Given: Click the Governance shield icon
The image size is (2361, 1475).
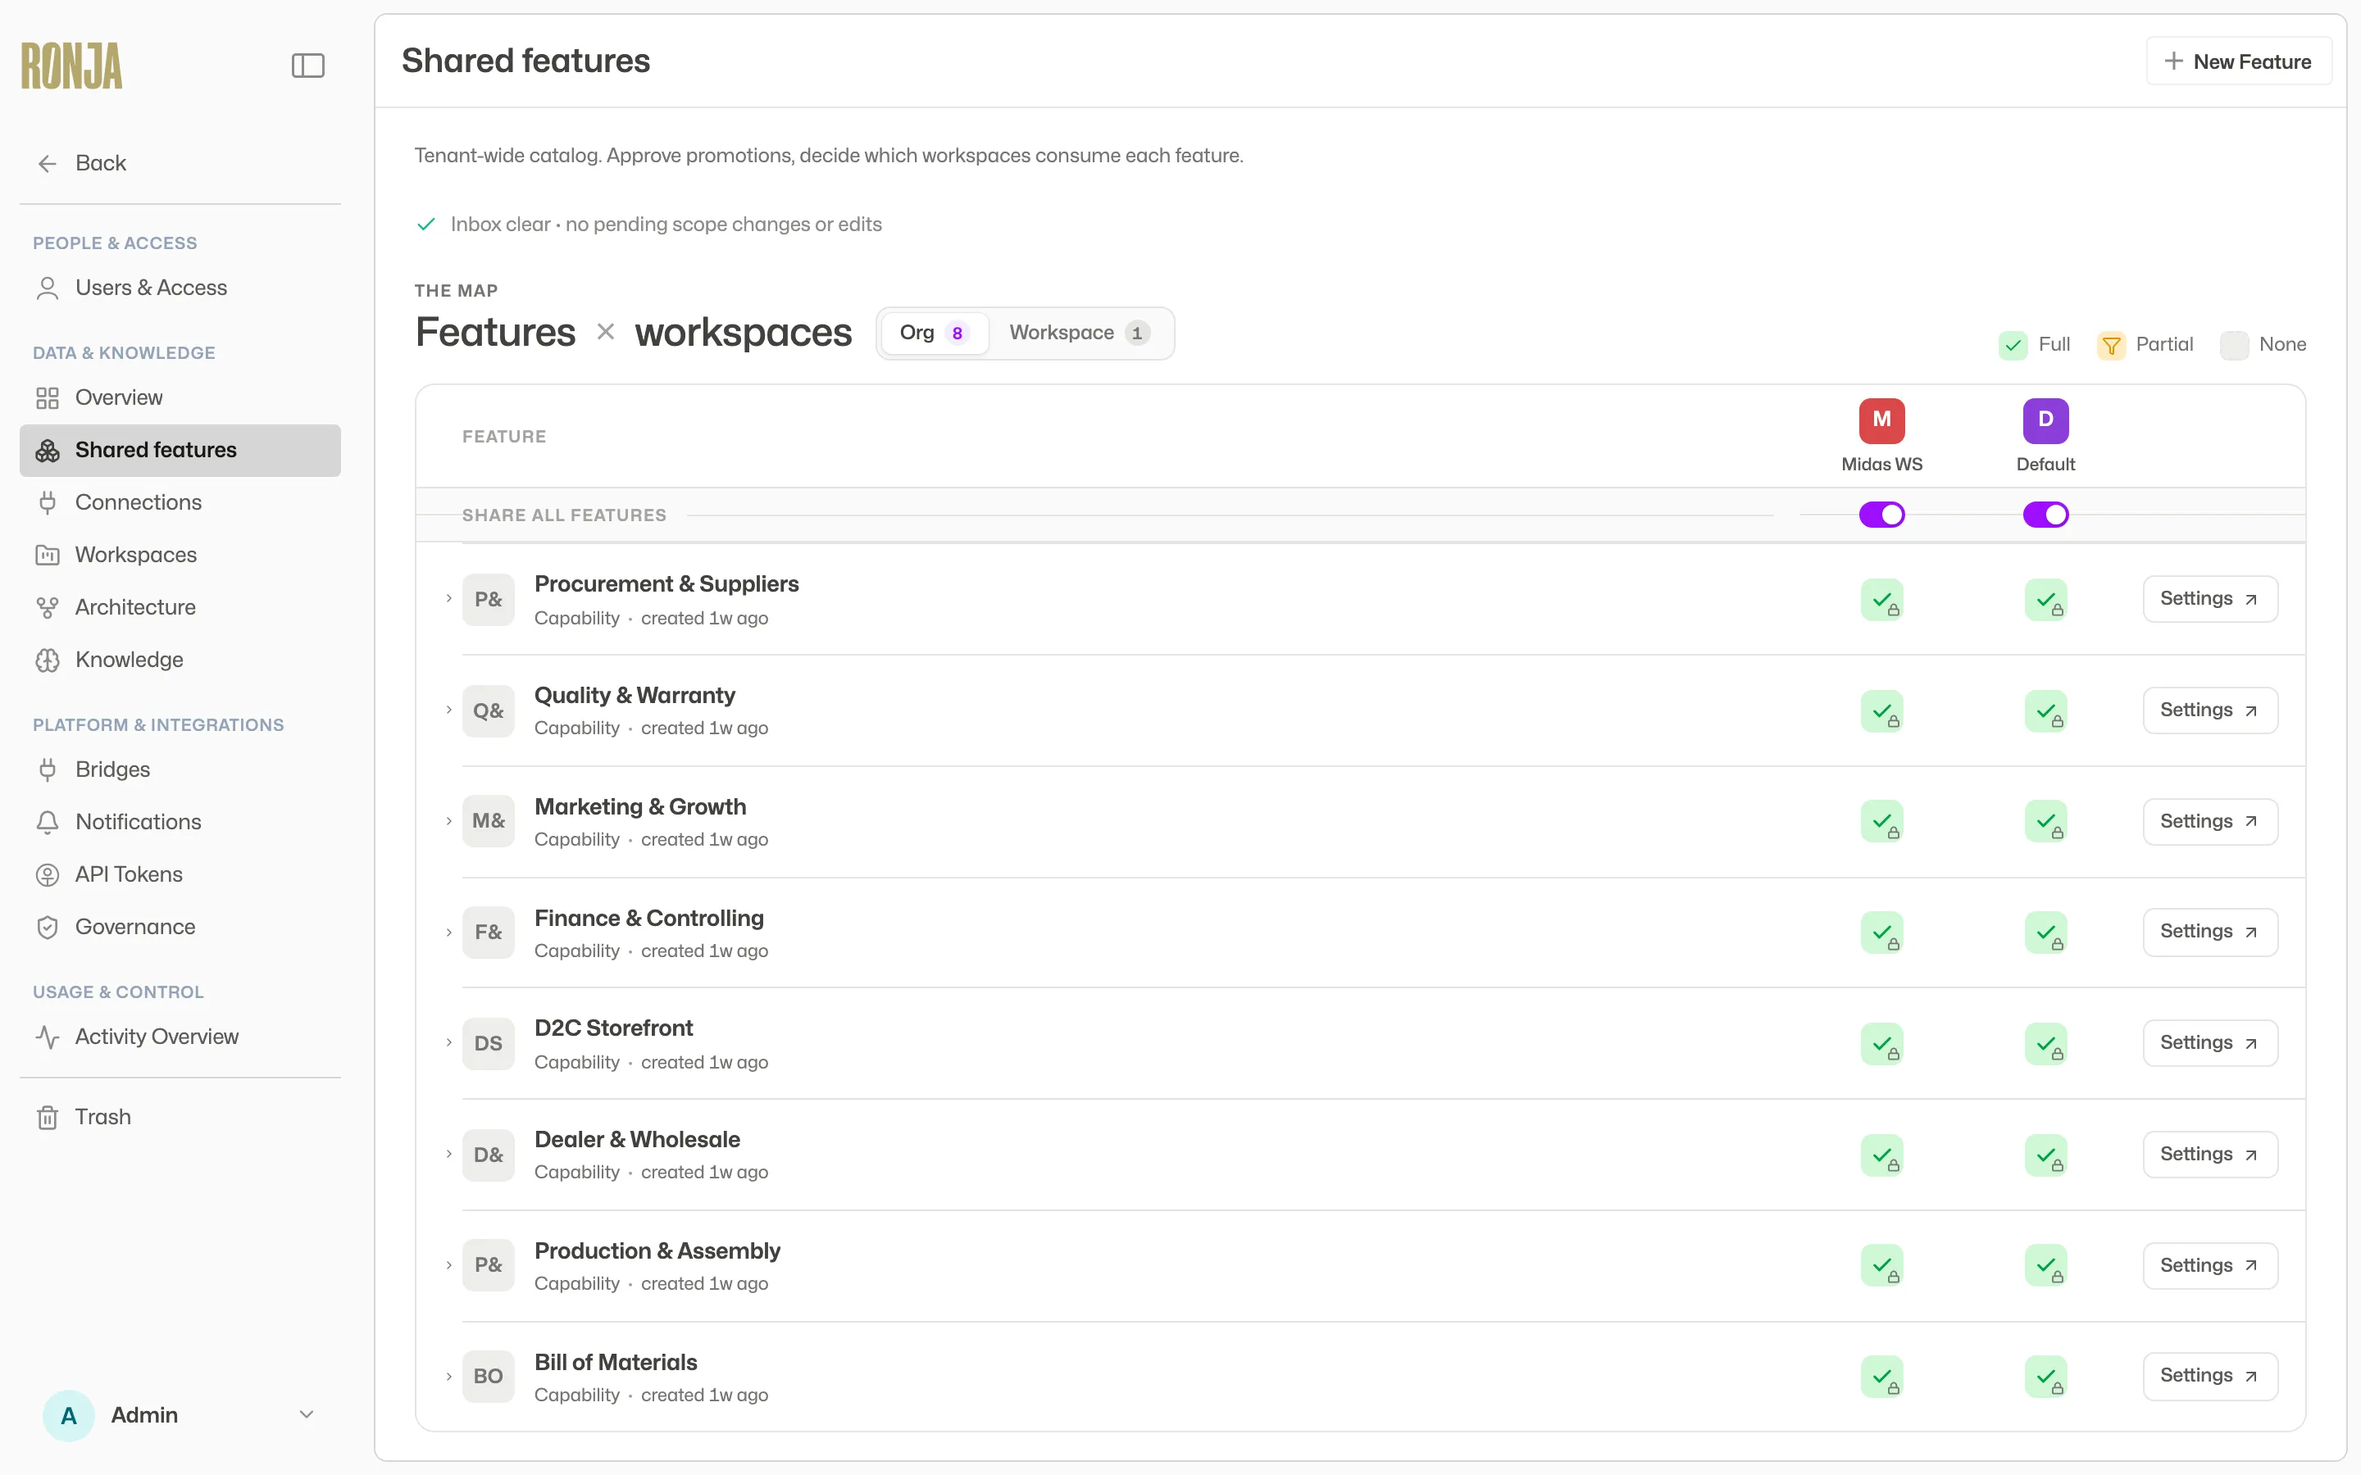Looking at the screenshot, I should [47, 928].
